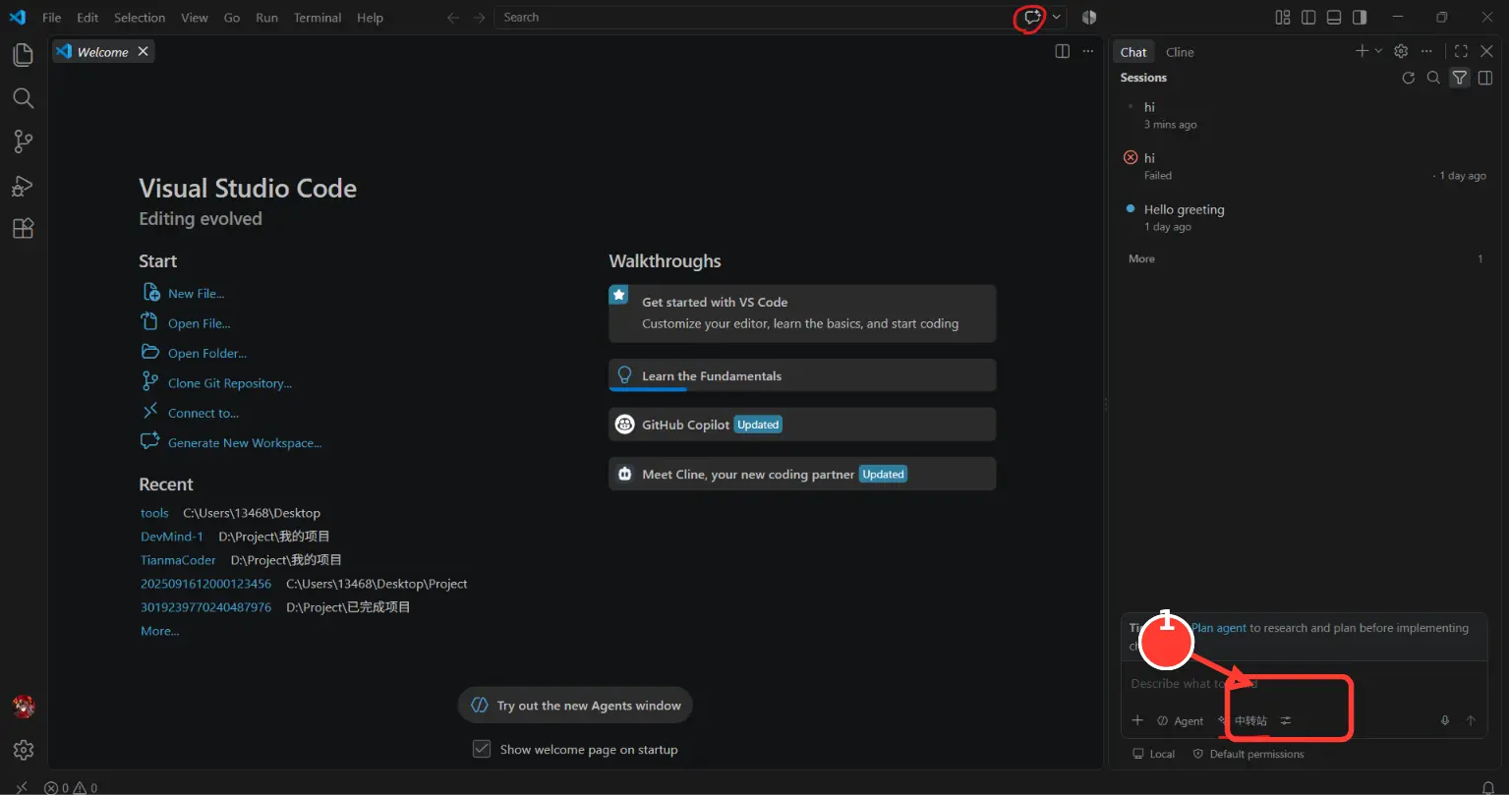This screenshot has height=795, width=1509.
Task: Select the Chat tab
Action: click(x=1133, y=52)
